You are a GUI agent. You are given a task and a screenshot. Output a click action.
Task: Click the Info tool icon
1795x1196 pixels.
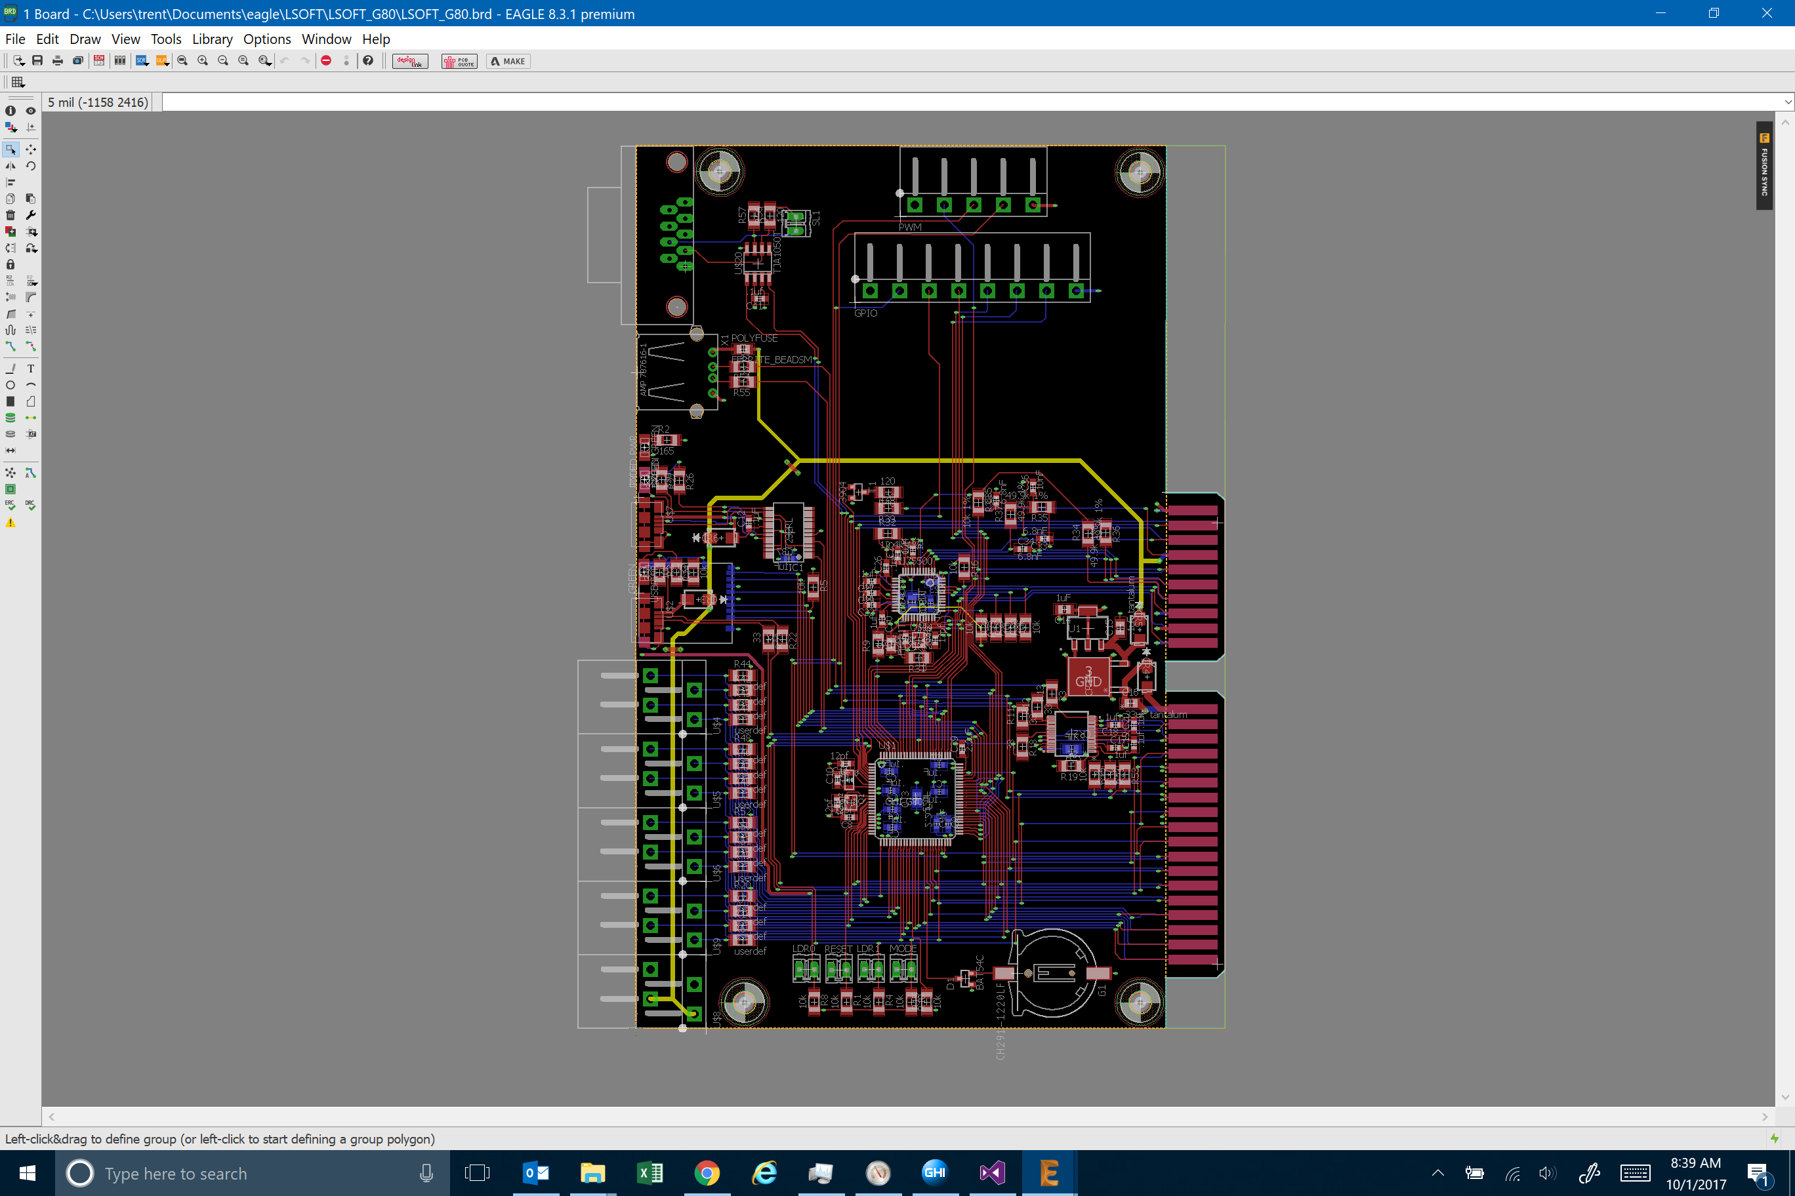pos(10,111)
